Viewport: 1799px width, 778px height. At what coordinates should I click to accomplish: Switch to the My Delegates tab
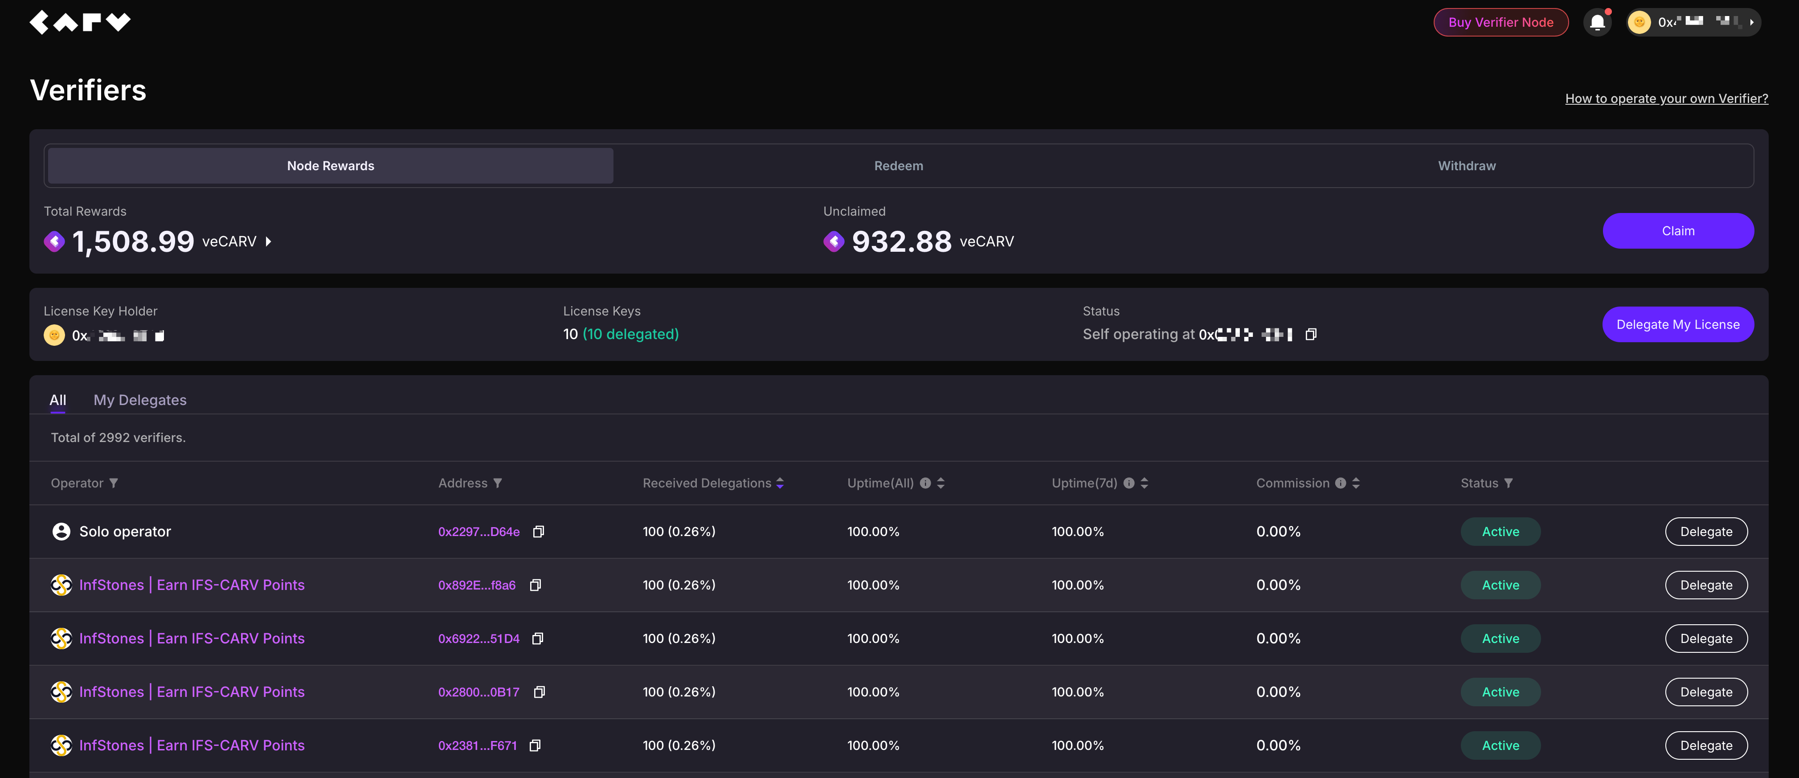point(140,400)
